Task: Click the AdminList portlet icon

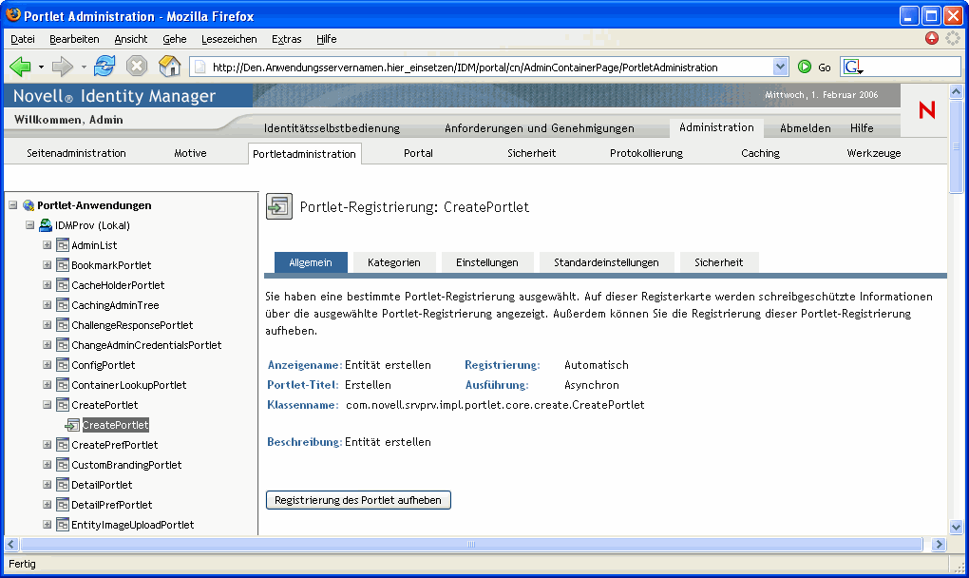Action: click(63, 245)
